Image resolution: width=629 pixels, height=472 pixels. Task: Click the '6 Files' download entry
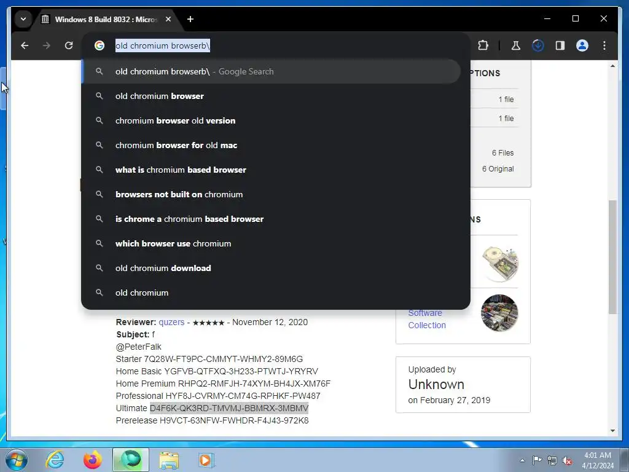point(502,153)
